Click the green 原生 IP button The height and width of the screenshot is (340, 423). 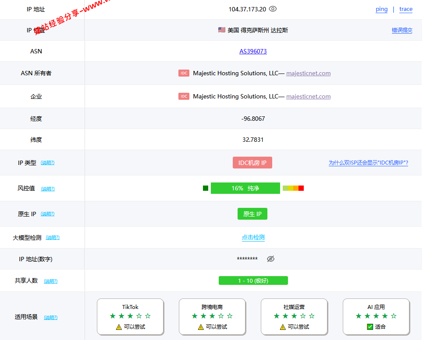tap(252, 214)
